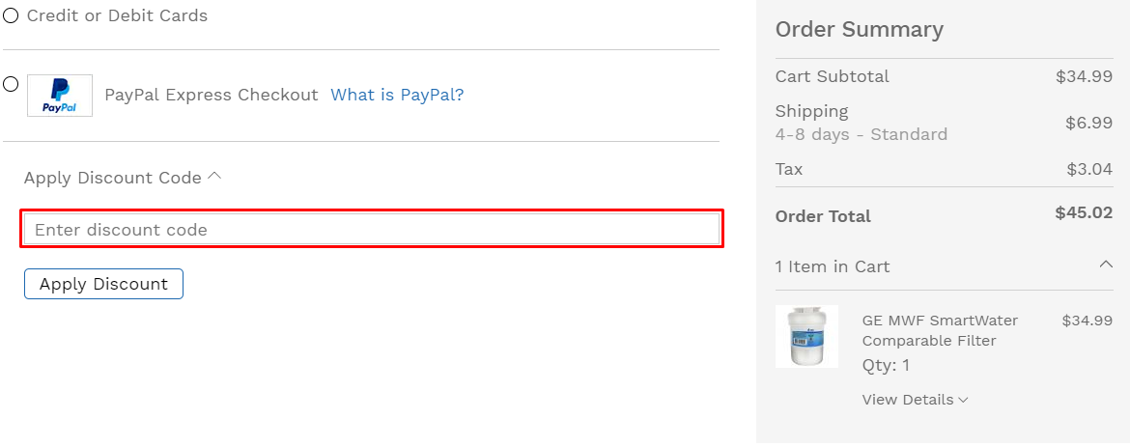Click the chevron next to Apply Discount Code
Image resolution: width=1130 pixels, height=447 pixels.
coord(214,176)
